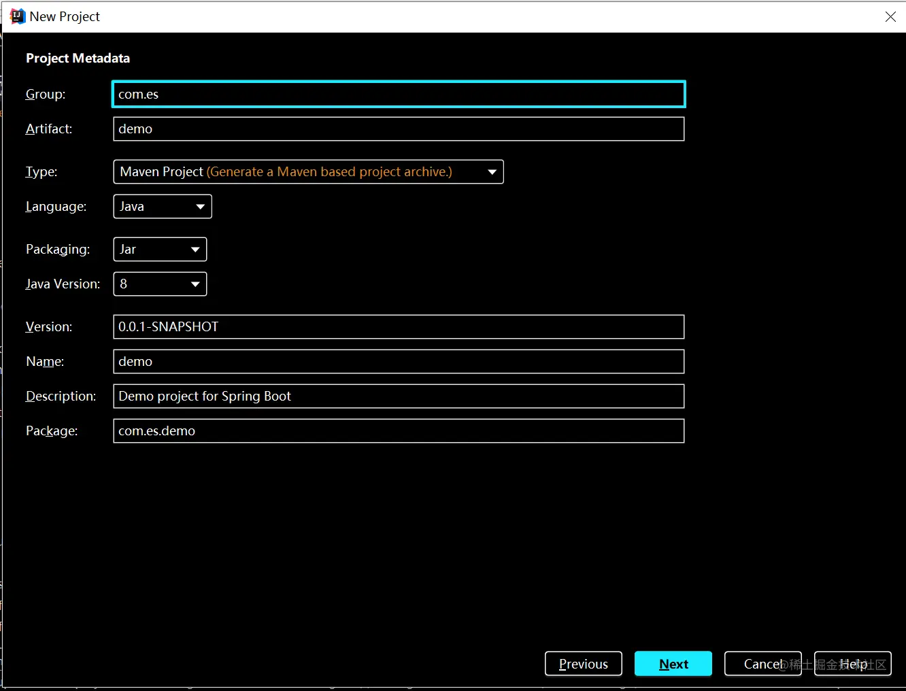This screenshot has width=906, height=691.
Task: Click the IntelliJ IDEA icon in title bar
Action: tap(18, 16)
